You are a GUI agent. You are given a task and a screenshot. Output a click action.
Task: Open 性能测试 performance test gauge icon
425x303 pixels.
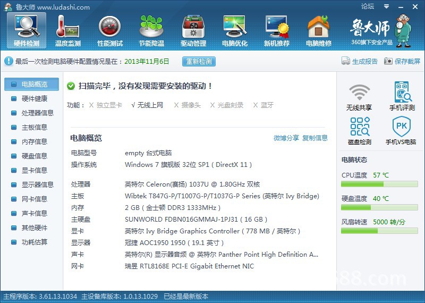110,30
